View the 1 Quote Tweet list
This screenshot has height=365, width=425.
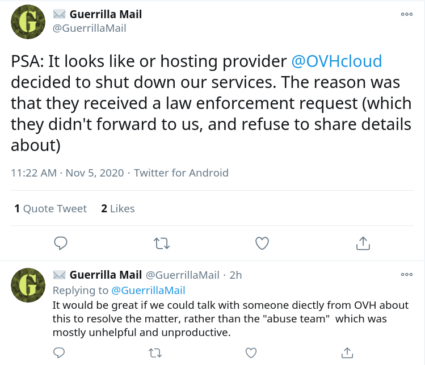pos(51,208)
